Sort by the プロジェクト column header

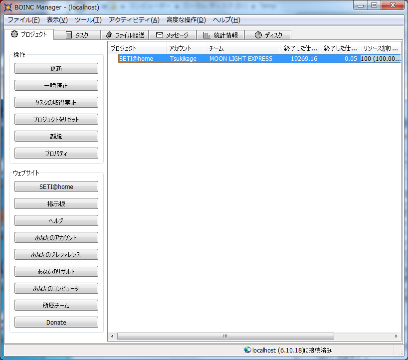(x=137, y=48)
